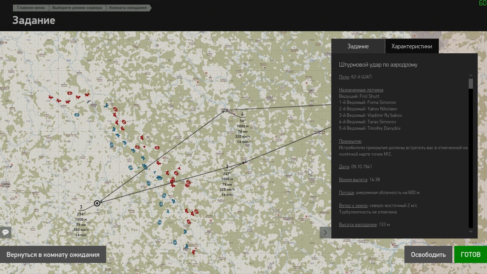Image resolution: width=487 pixels, height=274 pixels.
Task: Click the Vjazma town label on the map
Action: point(6,185)
